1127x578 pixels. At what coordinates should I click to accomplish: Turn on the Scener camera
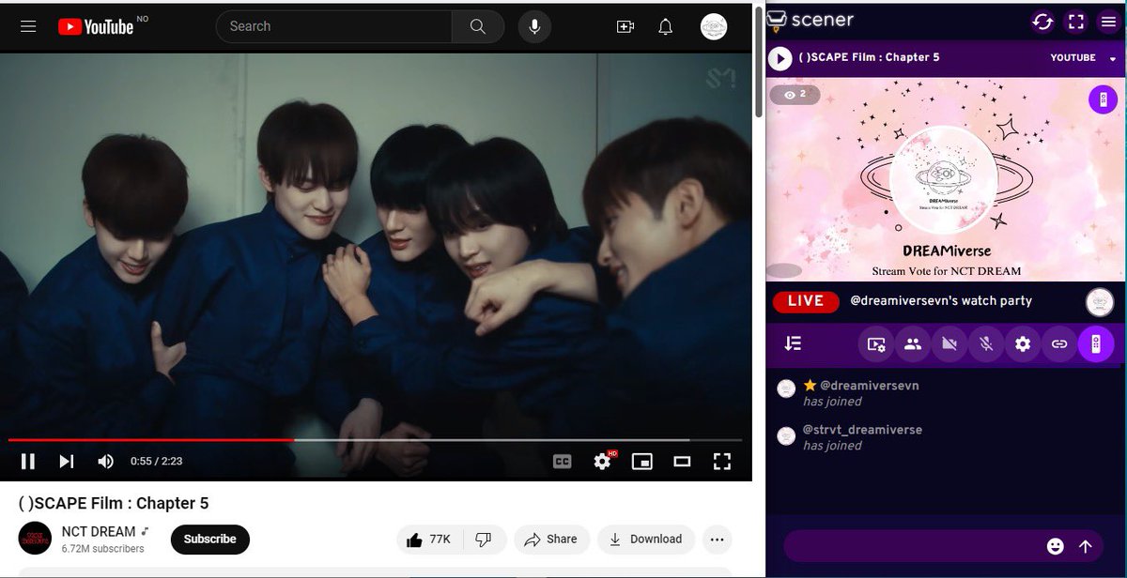(x=949, y=344)
